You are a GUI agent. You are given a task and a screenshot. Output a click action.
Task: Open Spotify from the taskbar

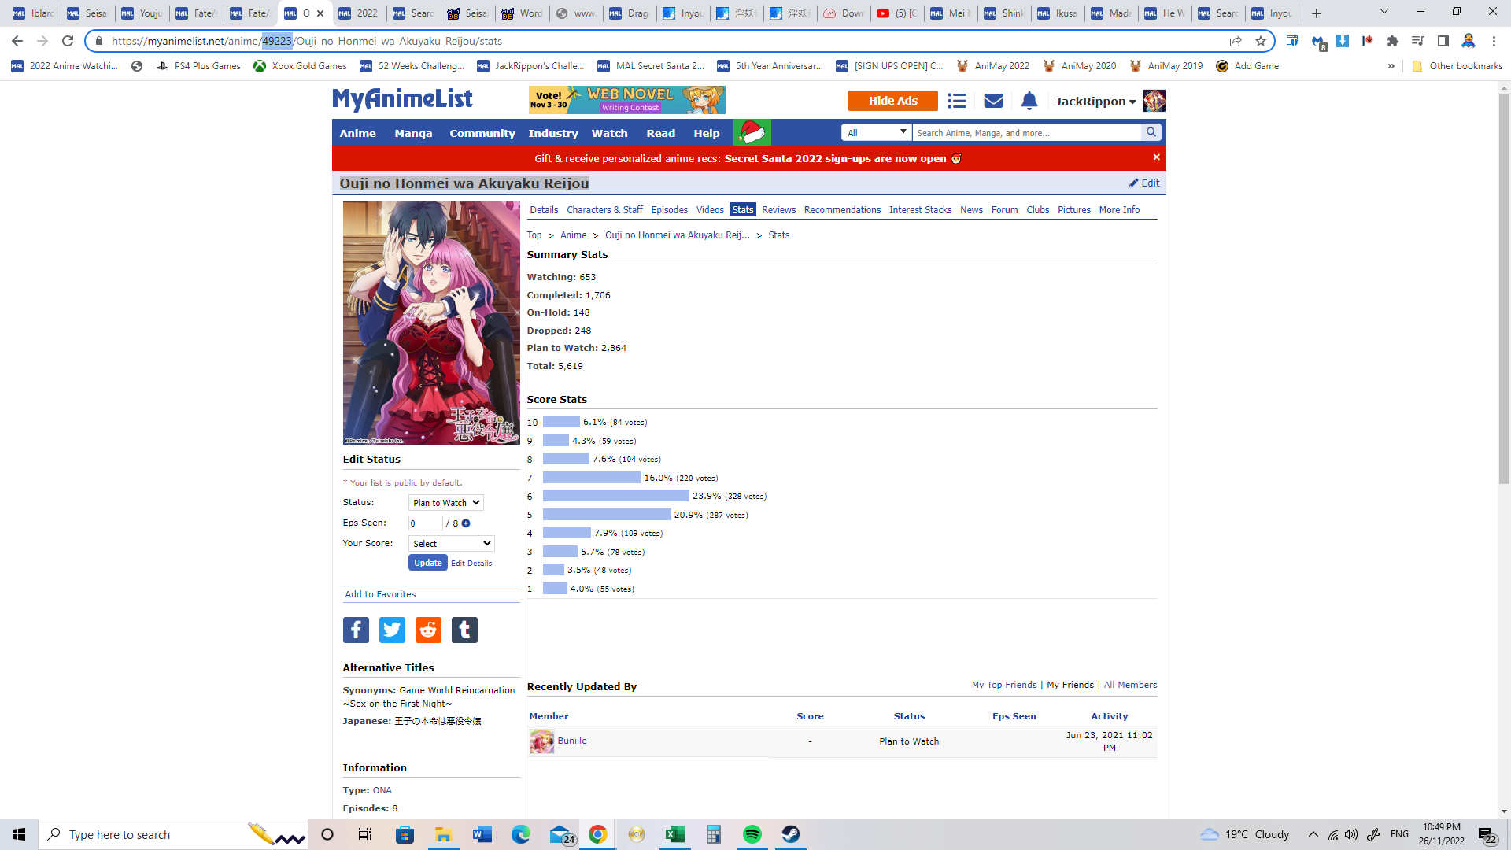click(752, 834)
